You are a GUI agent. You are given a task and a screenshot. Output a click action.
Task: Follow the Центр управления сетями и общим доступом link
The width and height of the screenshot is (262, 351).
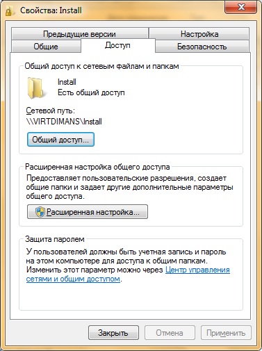(x=128, y=275)
